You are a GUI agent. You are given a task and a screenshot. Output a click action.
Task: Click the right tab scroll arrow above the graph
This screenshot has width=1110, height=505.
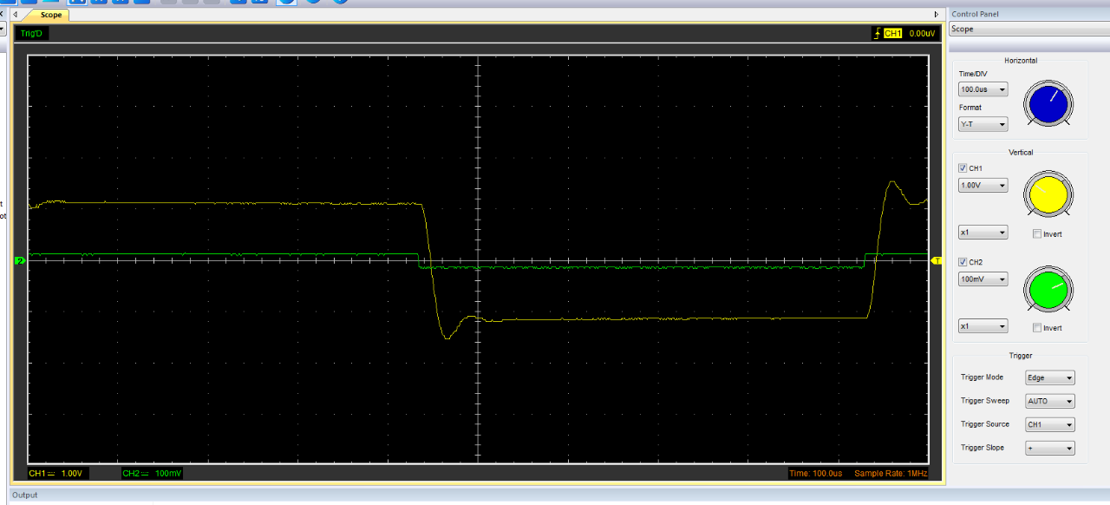[x=936, y=15]
